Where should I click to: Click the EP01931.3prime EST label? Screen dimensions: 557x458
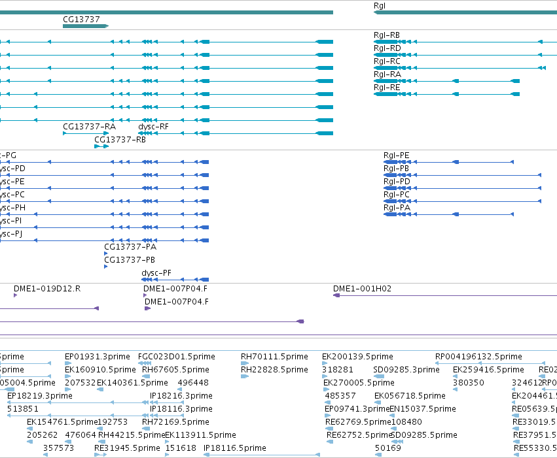click(98, 356)
